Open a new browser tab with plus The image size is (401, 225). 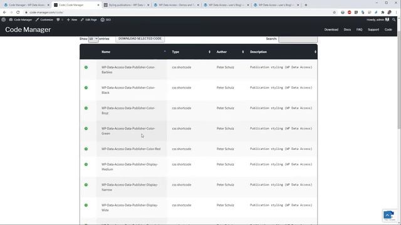coord(306,5)
